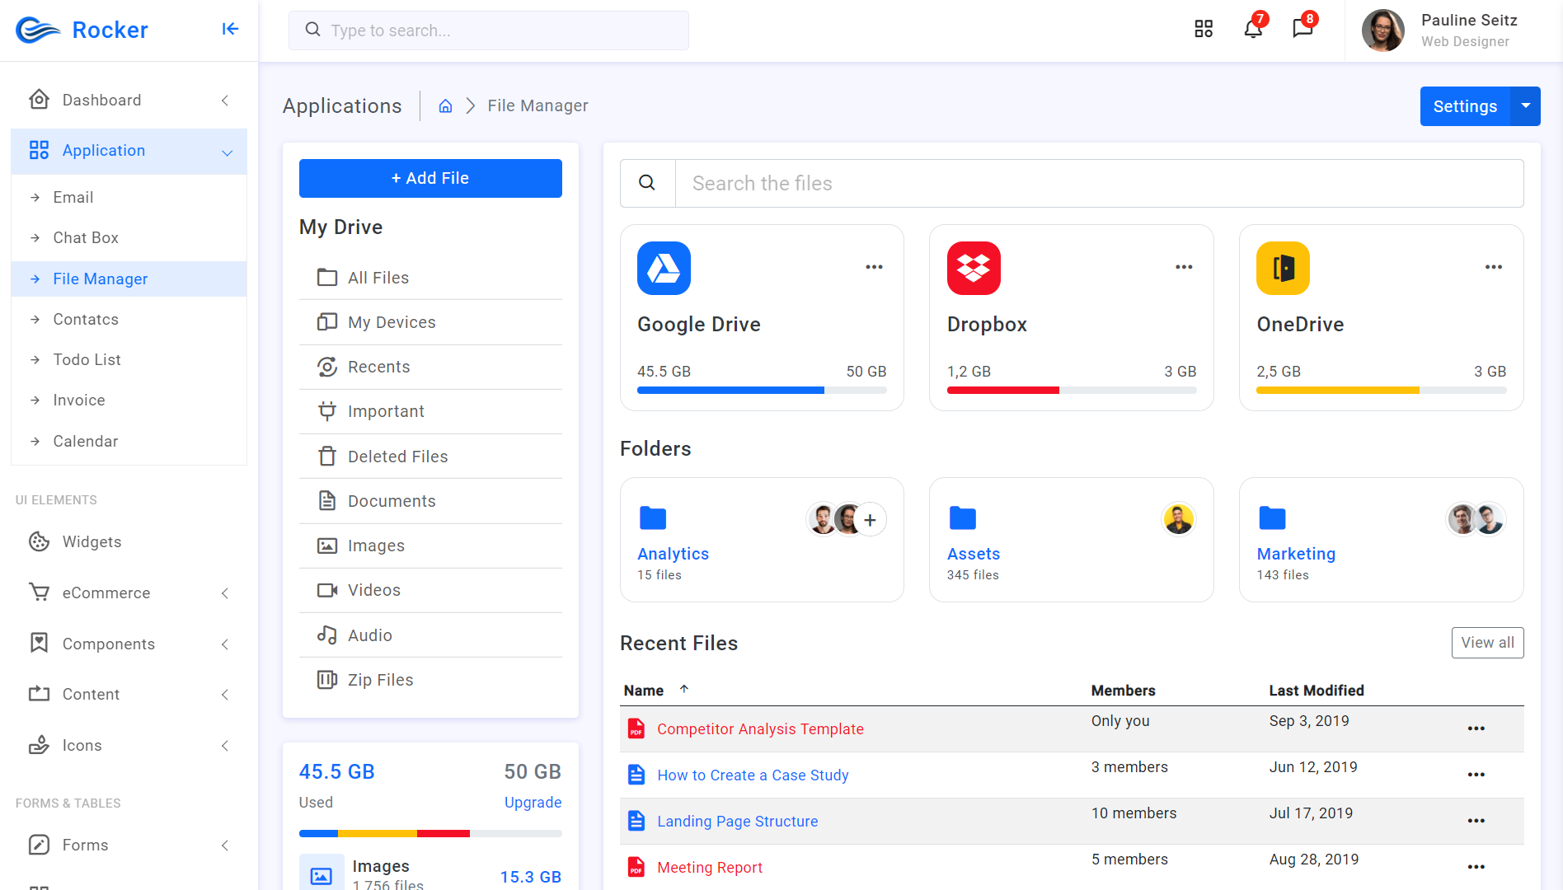Click the Add File button
Screen dimensions: 1563x890
(429, 178)
